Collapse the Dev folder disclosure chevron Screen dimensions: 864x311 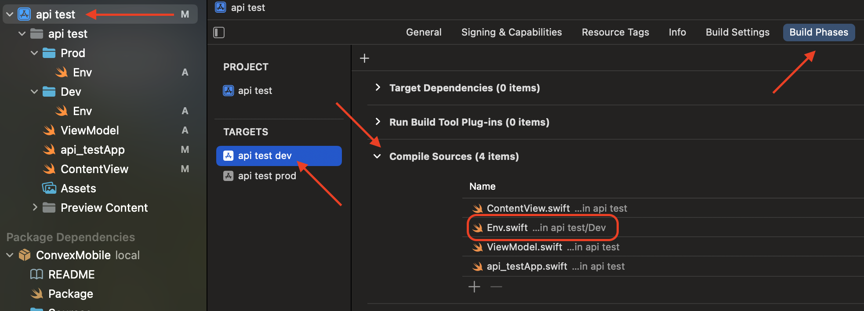[x=34, y=92]
